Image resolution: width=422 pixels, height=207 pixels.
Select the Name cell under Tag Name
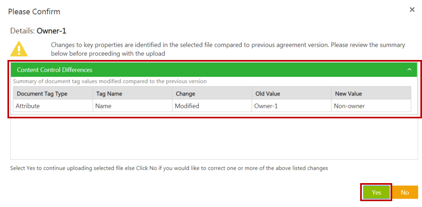click(133, 106)
